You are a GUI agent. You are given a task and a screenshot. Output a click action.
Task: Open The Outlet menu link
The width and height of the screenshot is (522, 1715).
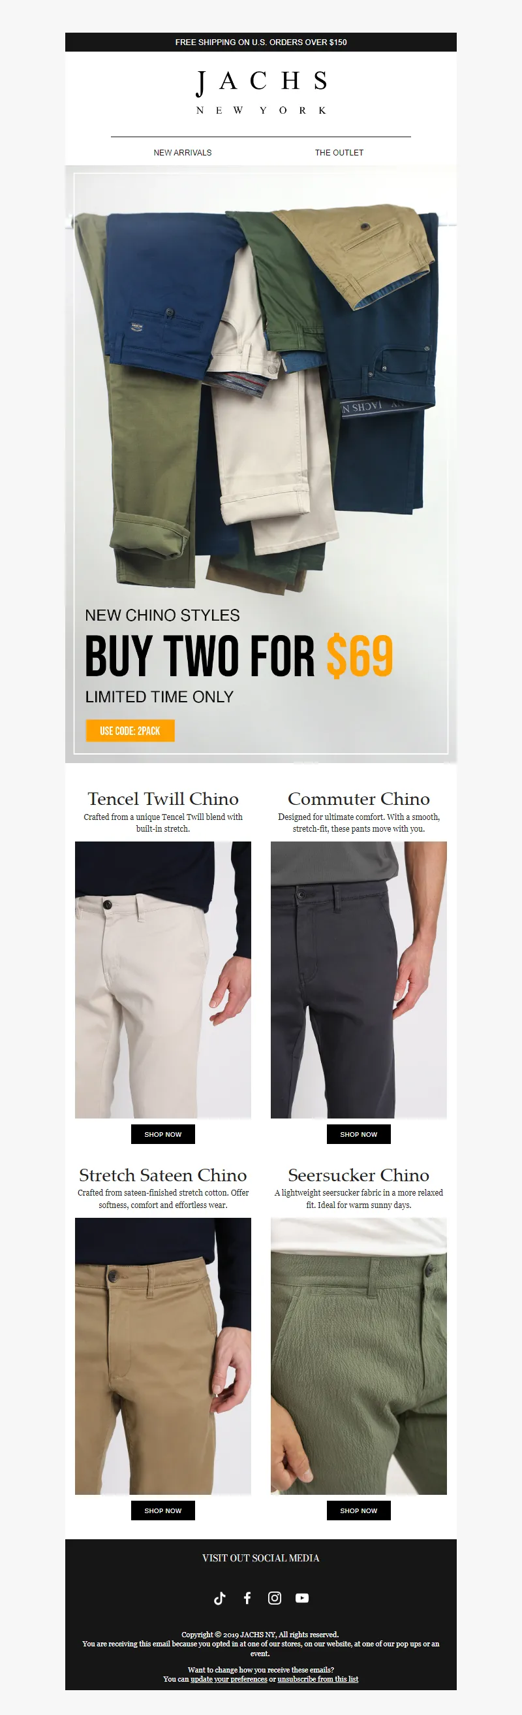click(x=339, y=152)
